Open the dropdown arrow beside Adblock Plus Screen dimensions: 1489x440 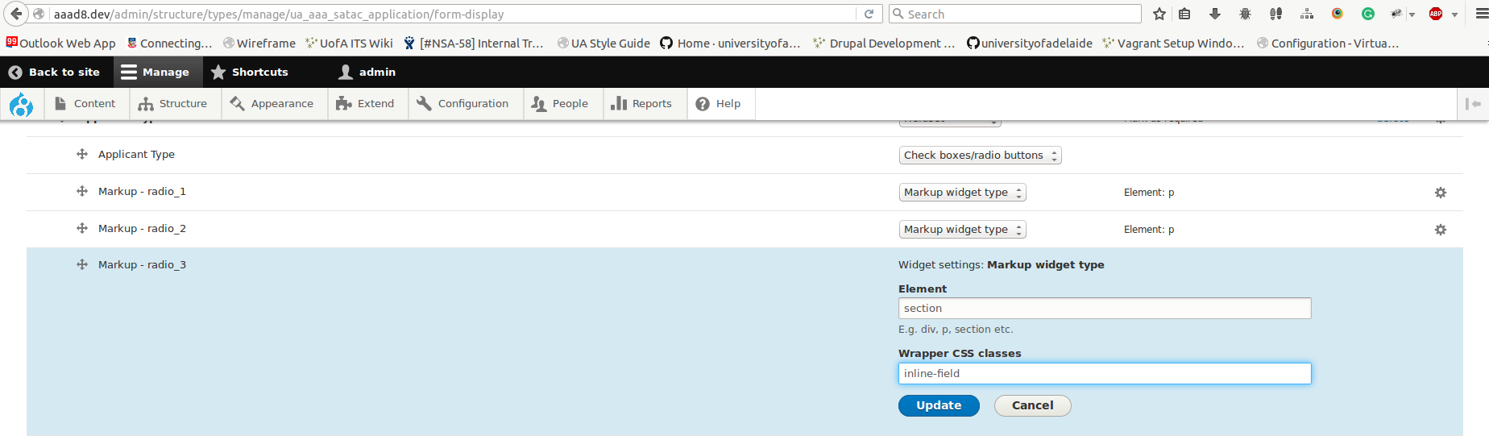(1454, 15)
